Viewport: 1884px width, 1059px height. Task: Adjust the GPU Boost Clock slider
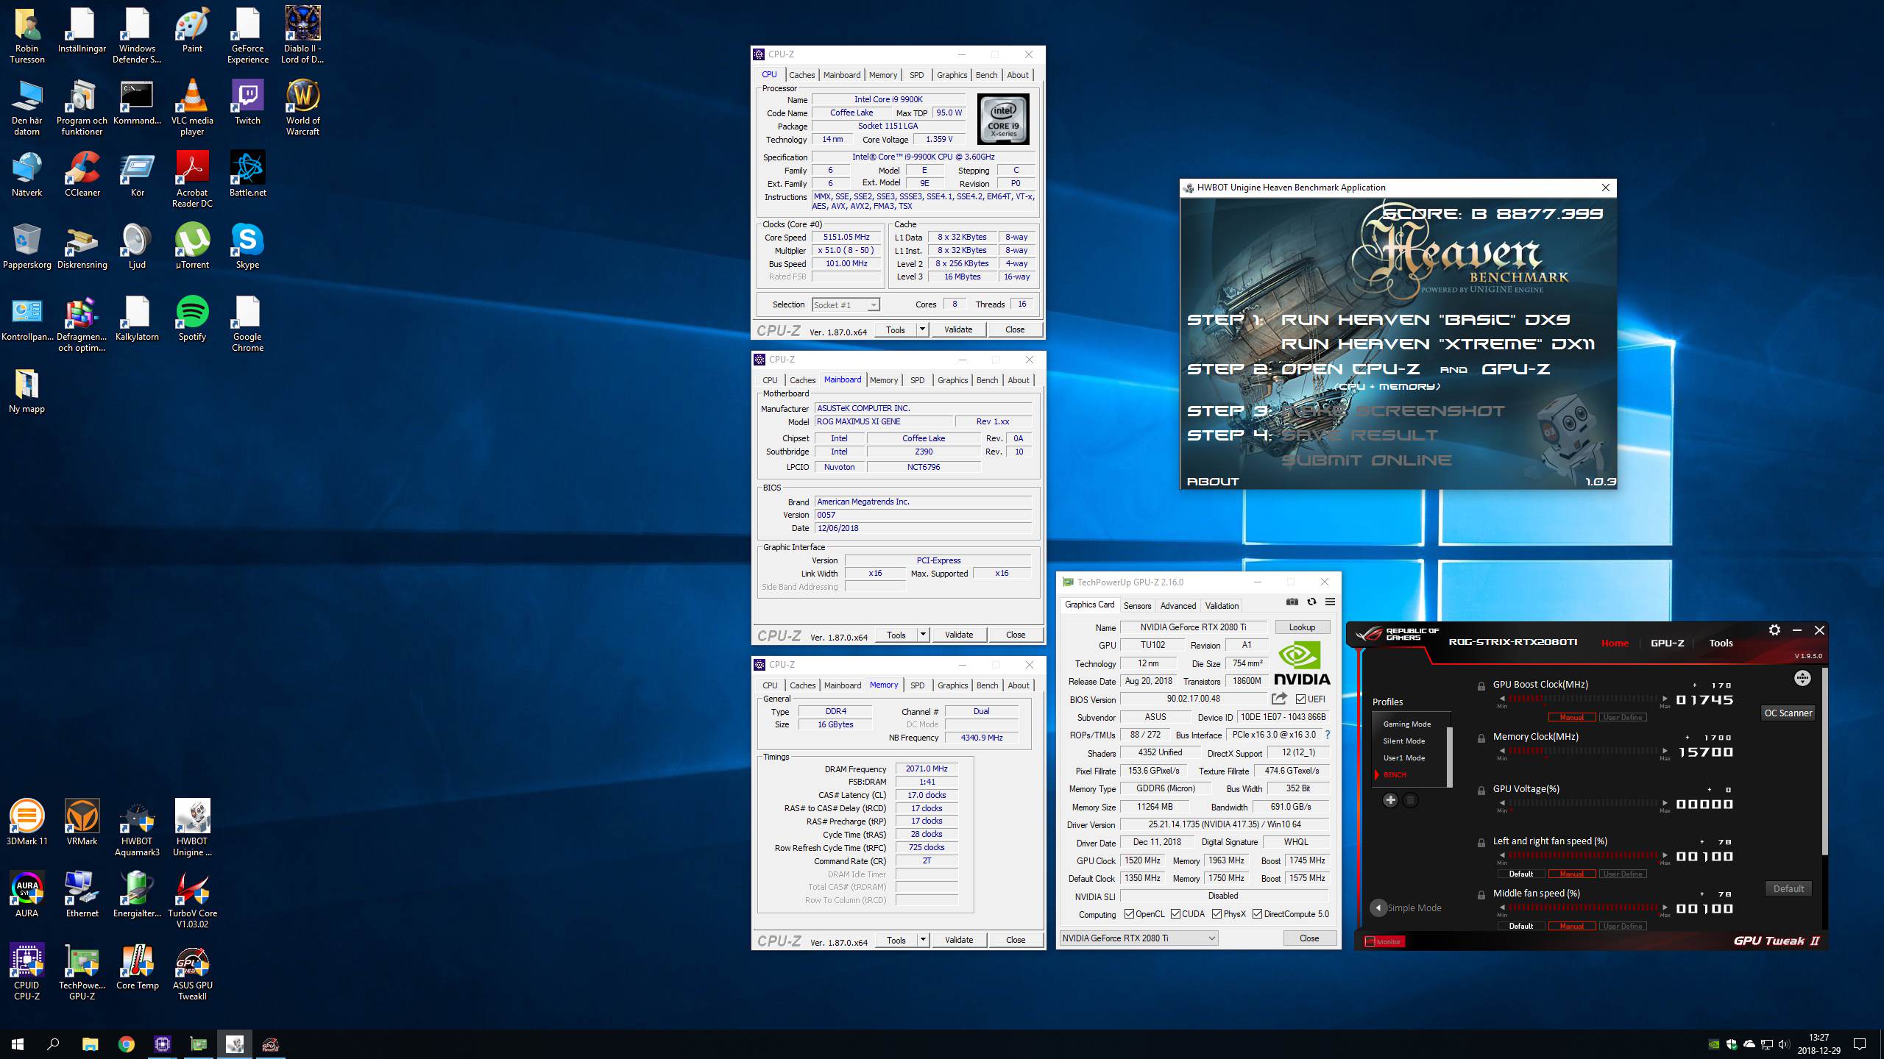[1584, 699]
